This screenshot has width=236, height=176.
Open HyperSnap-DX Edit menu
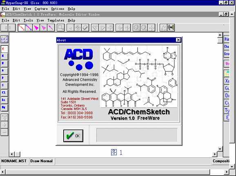(x=16, y=9)
